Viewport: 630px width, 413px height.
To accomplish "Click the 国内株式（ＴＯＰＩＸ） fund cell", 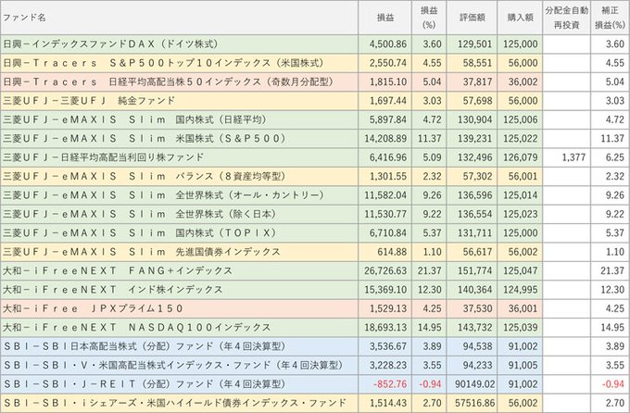I will tap(179, 233).
